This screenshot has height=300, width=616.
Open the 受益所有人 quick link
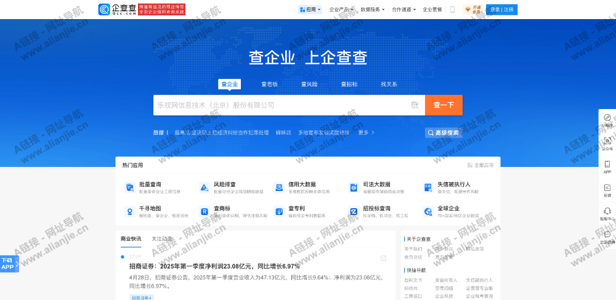446,280
